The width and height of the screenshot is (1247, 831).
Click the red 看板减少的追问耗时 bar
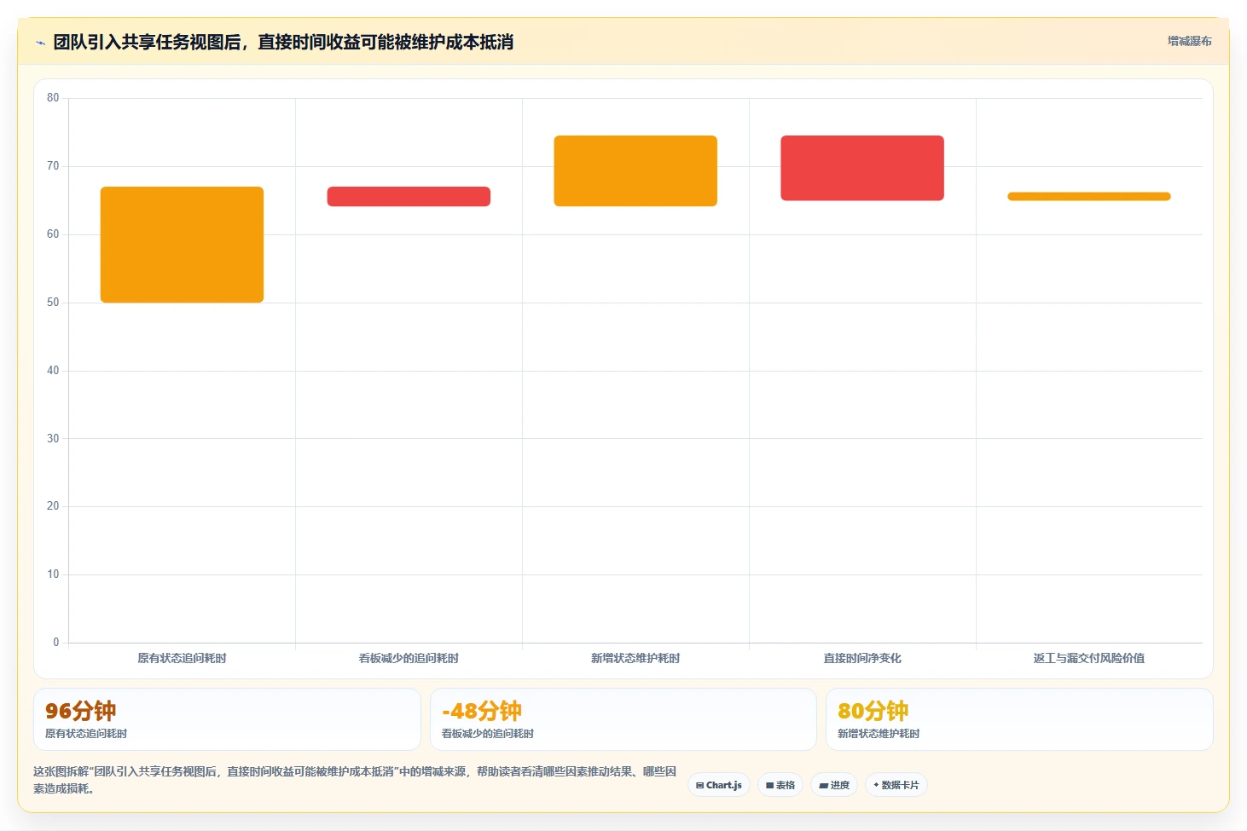coord(409,196)
